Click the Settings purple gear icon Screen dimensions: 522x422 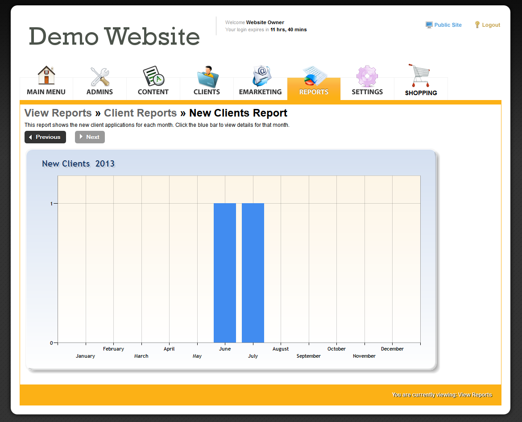point(367,76)
